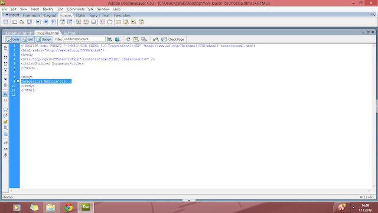This screenshot has height=213, width=378.
Task: Wrap Tag around selected code
Action: (x=5, y=122)
